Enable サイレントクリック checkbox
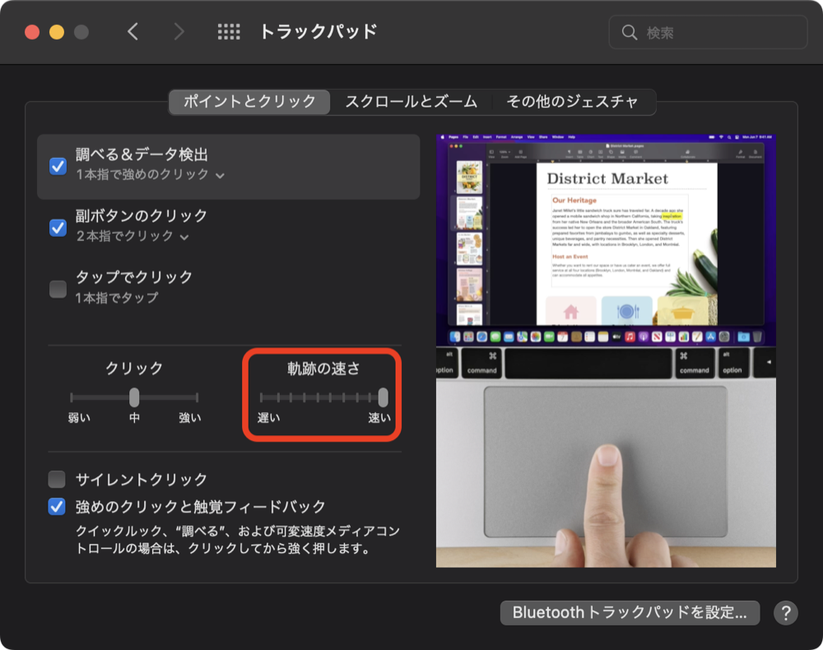The width and height of the screenshot is (823, 650). 57,479
